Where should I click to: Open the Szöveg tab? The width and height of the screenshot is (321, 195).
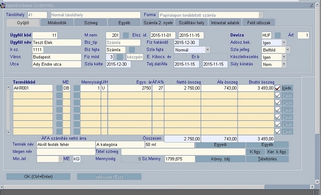tap(91, 23)
